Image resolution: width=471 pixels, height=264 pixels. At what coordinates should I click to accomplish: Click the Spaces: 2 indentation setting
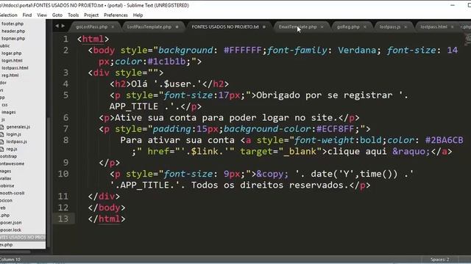440,260
